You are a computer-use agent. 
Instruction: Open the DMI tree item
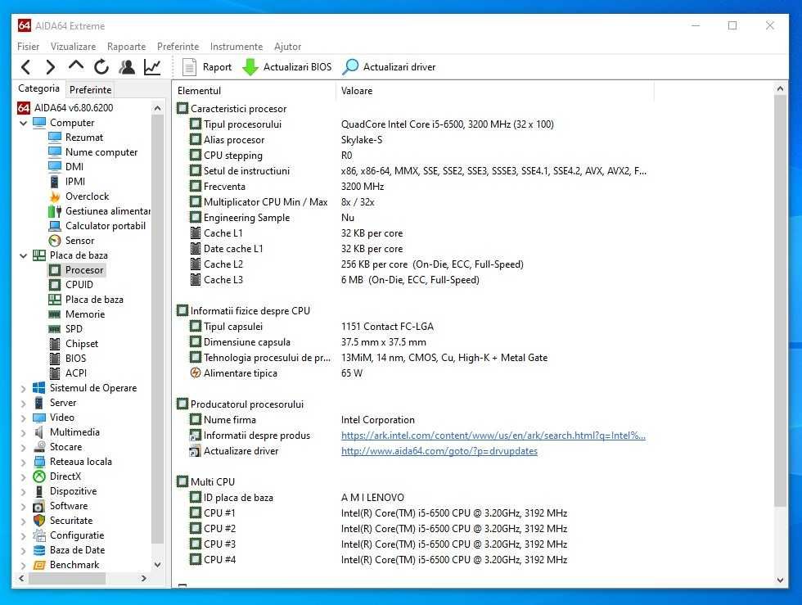coord(74,167)
